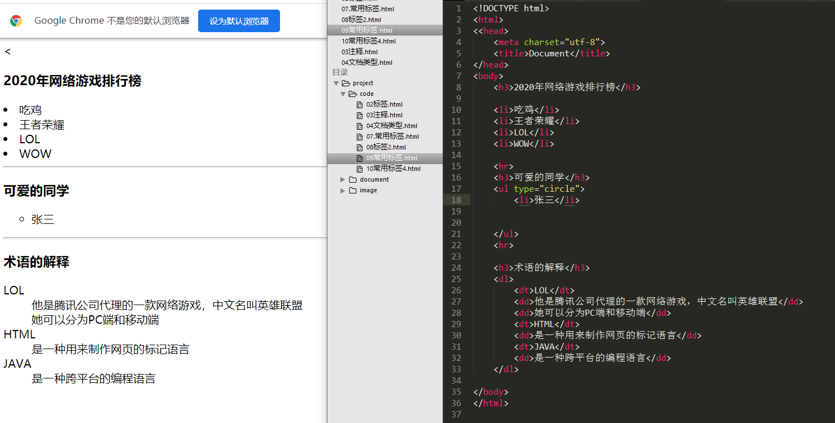Click 张三 in browser page
835x423 pixels.
point(43,219)
